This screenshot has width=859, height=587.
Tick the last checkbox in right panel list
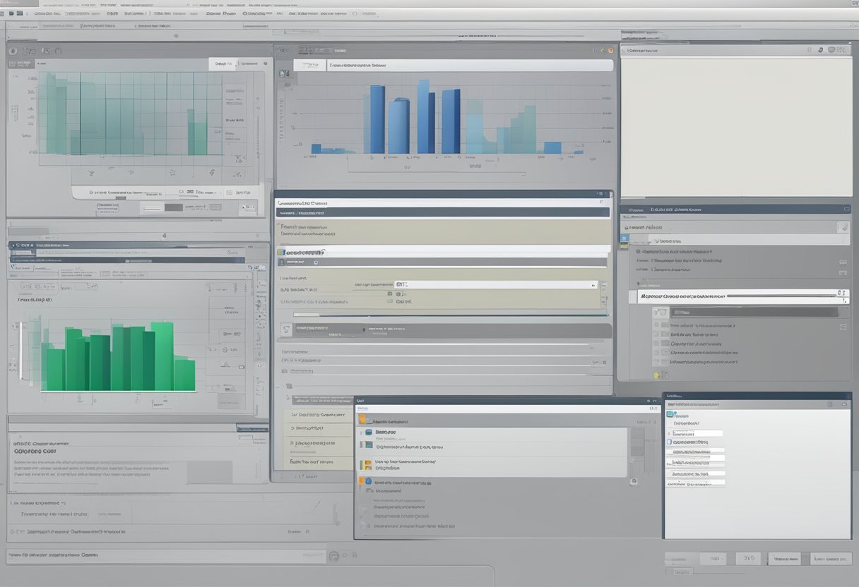[x=657, y=361]
